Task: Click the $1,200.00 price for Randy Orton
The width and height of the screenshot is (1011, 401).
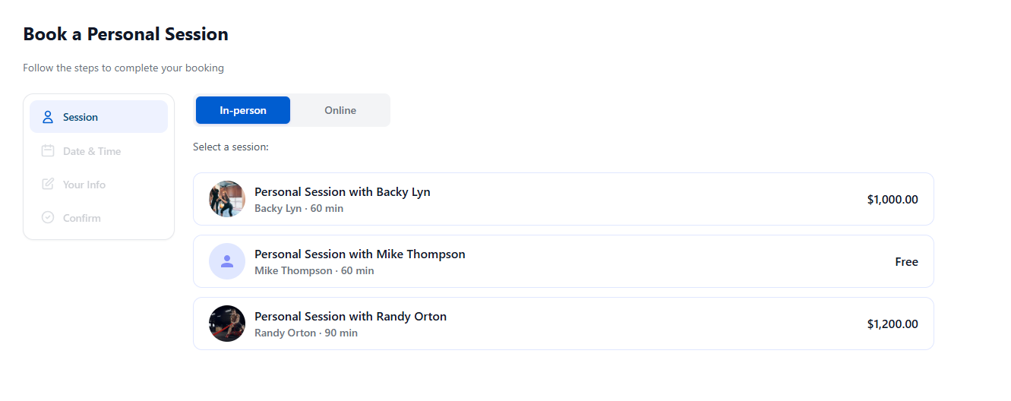Action: click(x=893, y=324)
